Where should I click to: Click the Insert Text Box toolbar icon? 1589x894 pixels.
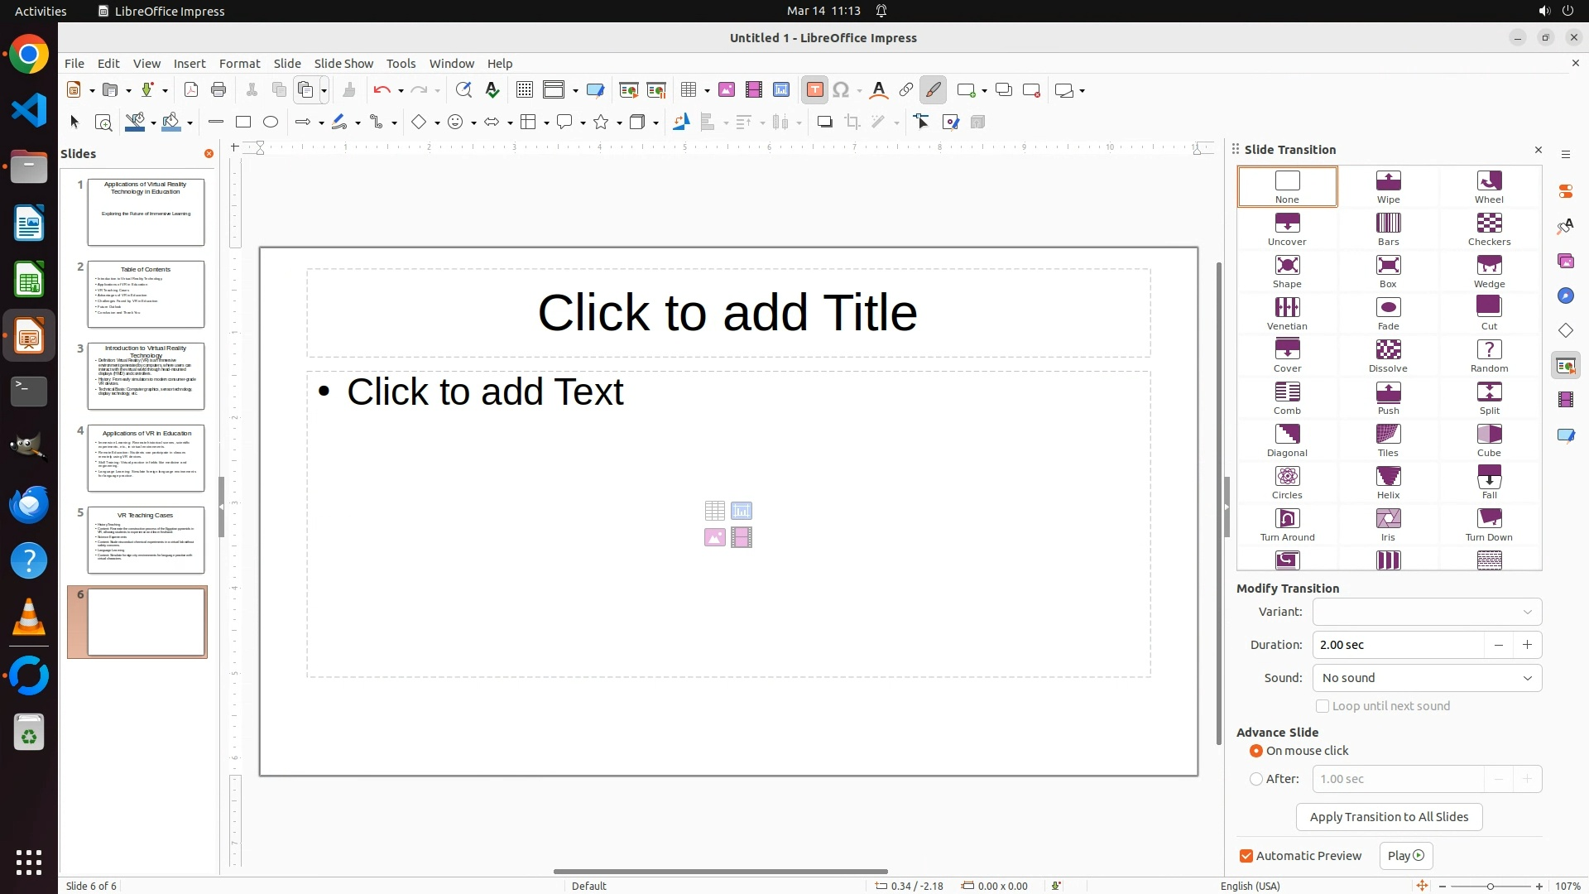coord(814,90)
